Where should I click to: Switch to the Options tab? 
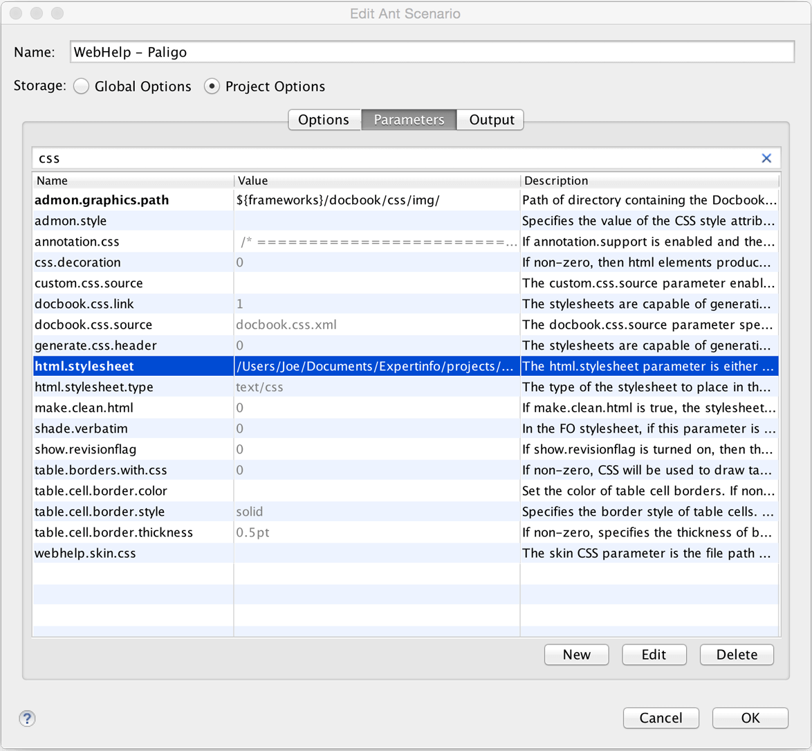[323, 120]
